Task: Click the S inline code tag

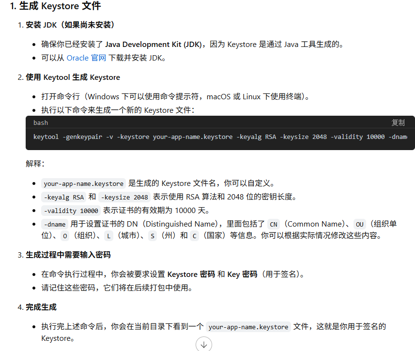Action: pos(152,236)
